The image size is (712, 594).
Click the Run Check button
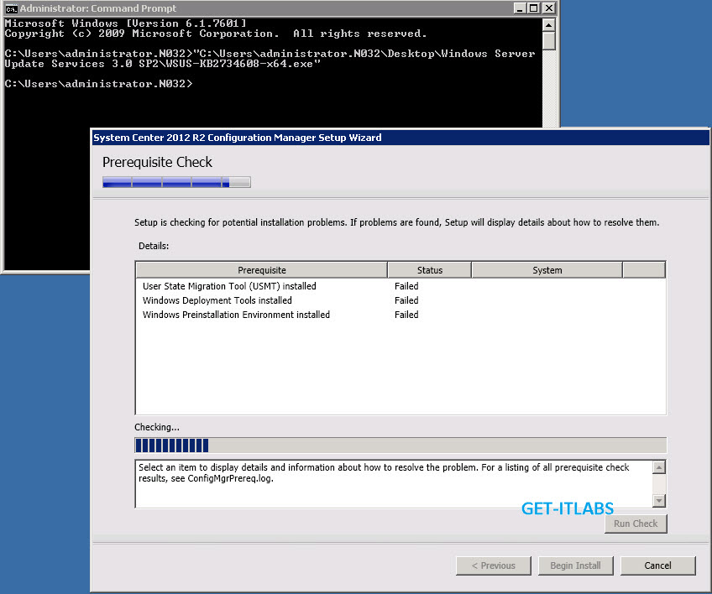pos(636,524)
